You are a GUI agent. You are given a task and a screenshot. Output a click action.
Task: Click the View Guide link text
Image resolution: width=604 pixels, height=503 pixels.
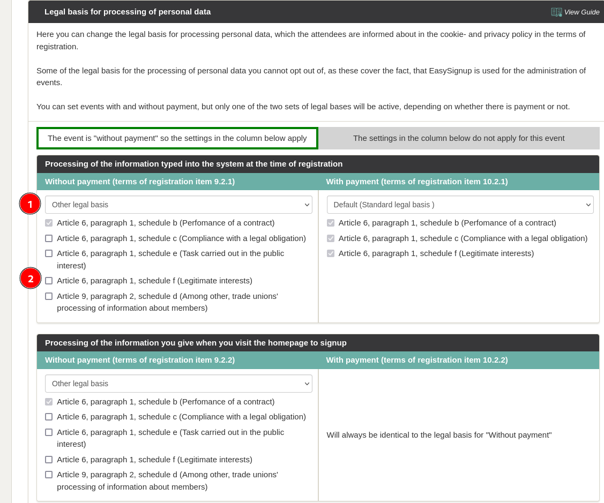(x=581, y=12)
